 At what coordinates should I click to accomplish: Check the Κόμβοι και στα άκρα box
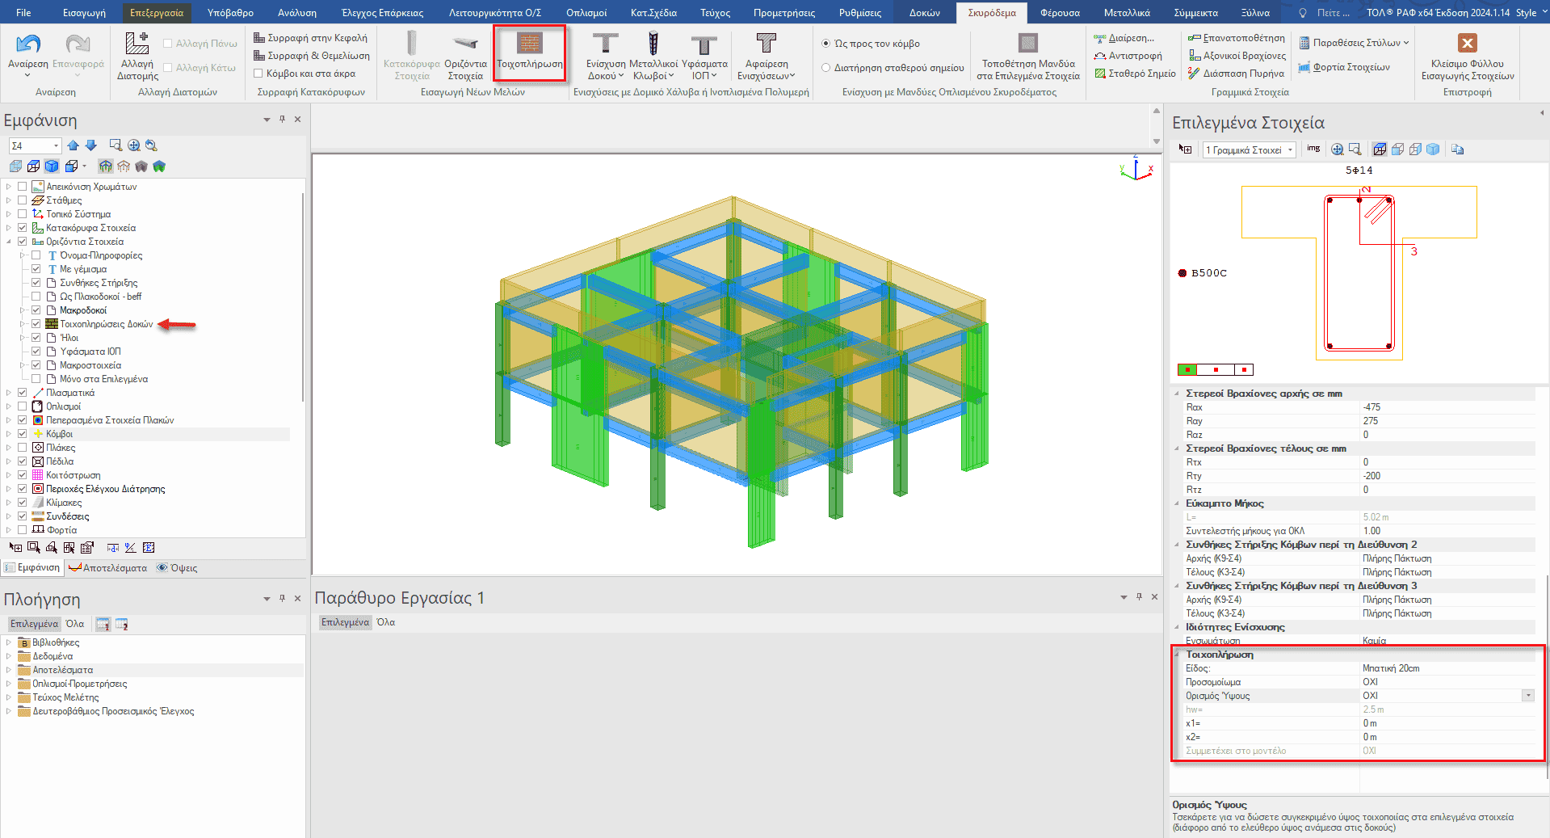click(258, 74)
